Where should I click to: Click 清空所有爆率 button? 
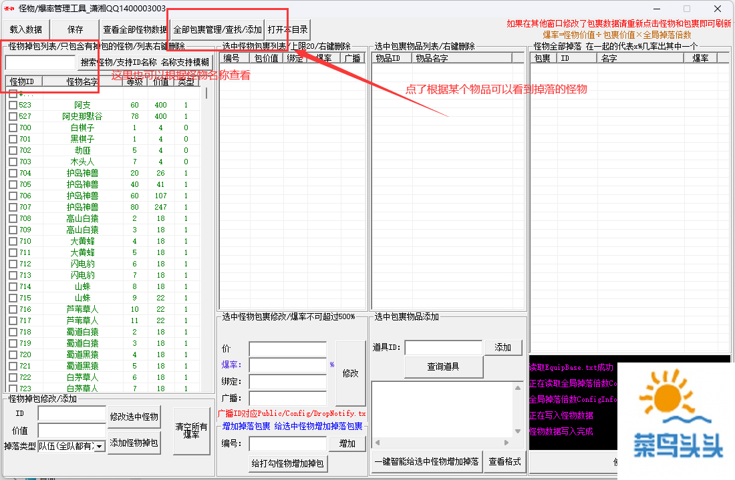(191, 431)
